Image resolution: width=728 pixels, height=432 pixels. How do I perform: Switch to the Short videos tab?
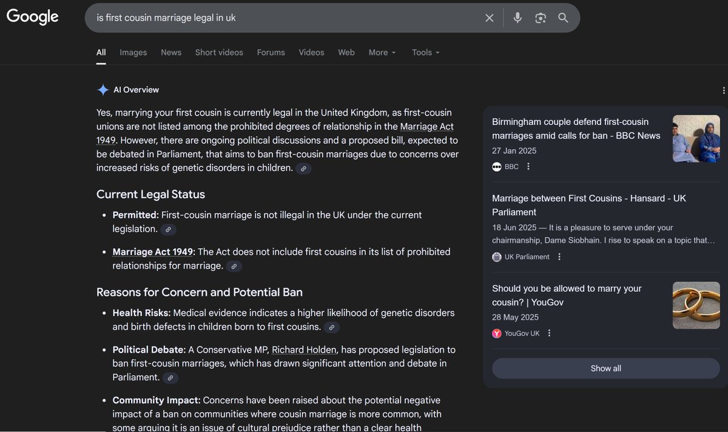(219, 52)
